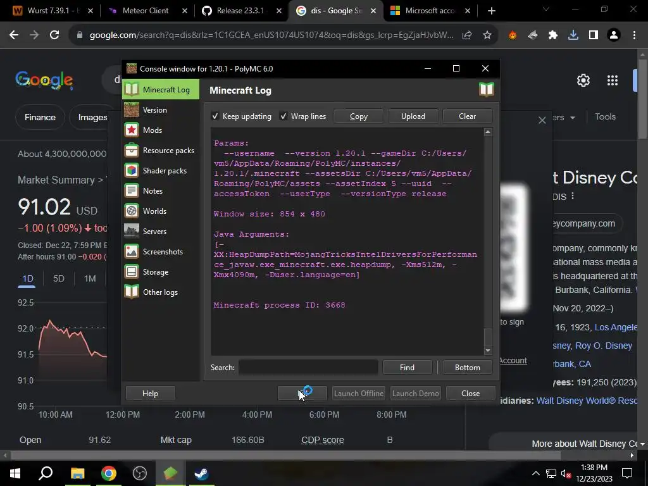
Task: Toggle the Wrap lines checkbox
Action: (283, 116)
